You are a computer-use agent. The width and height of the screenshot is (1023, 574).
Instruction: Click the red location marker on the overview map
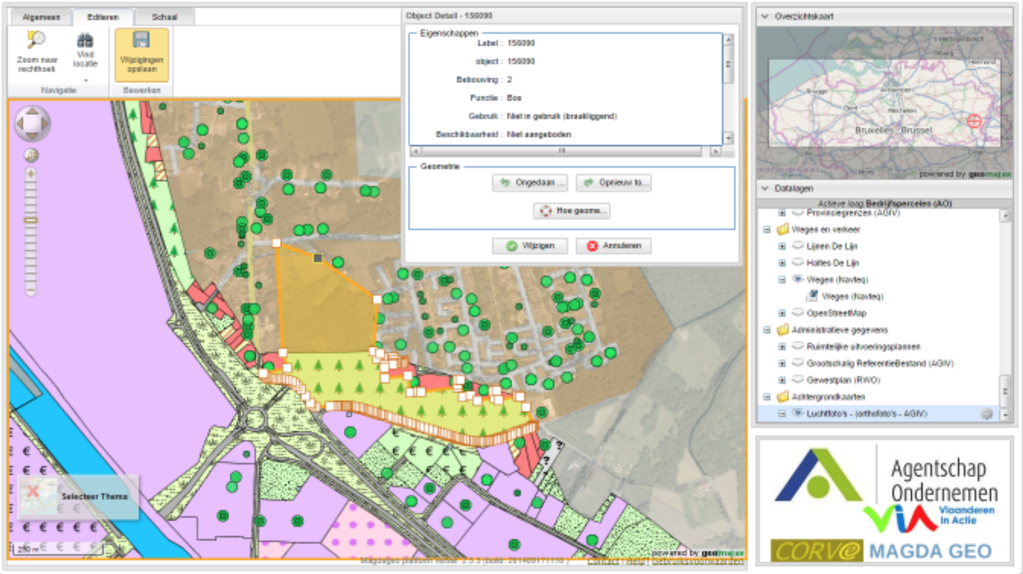point(974,121)
